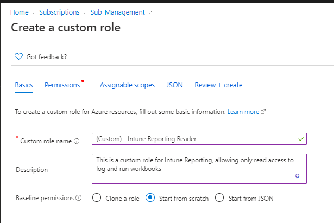
Task: Go to the JSON tab
Action: 174,85
